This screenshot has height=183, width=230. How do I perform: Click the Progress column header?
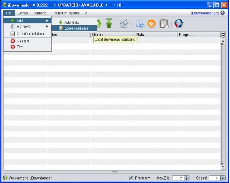tap(199, 35)
